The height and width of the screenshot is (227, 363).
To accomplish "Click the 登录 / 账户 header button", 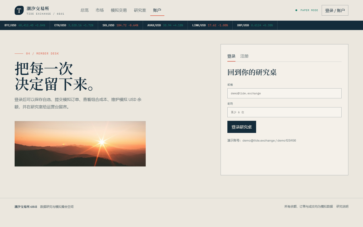I will coord(335,10).
